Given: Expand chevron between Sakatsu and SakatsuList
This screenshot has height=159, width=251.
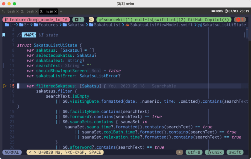Looking at the screenshot, I should [87, 25].
